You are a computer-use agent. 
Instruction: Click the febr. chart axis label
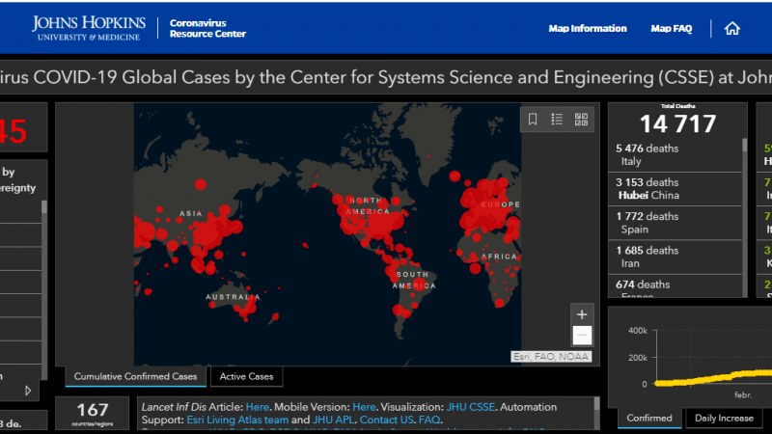742,394
